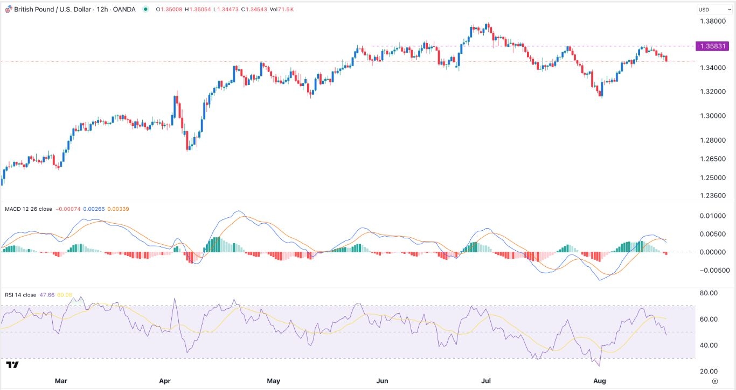Click the orange MACD value 0.00339
This screenshot has height=390, width=736.
(x=119, y=209)
